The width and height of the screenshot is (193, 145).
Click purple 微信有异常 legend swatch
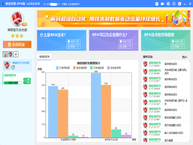[108, 68]
